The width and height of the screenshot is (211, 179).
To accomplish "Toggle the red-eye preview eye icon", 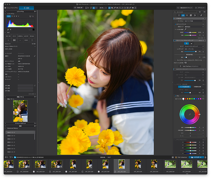I will point(133,8).
